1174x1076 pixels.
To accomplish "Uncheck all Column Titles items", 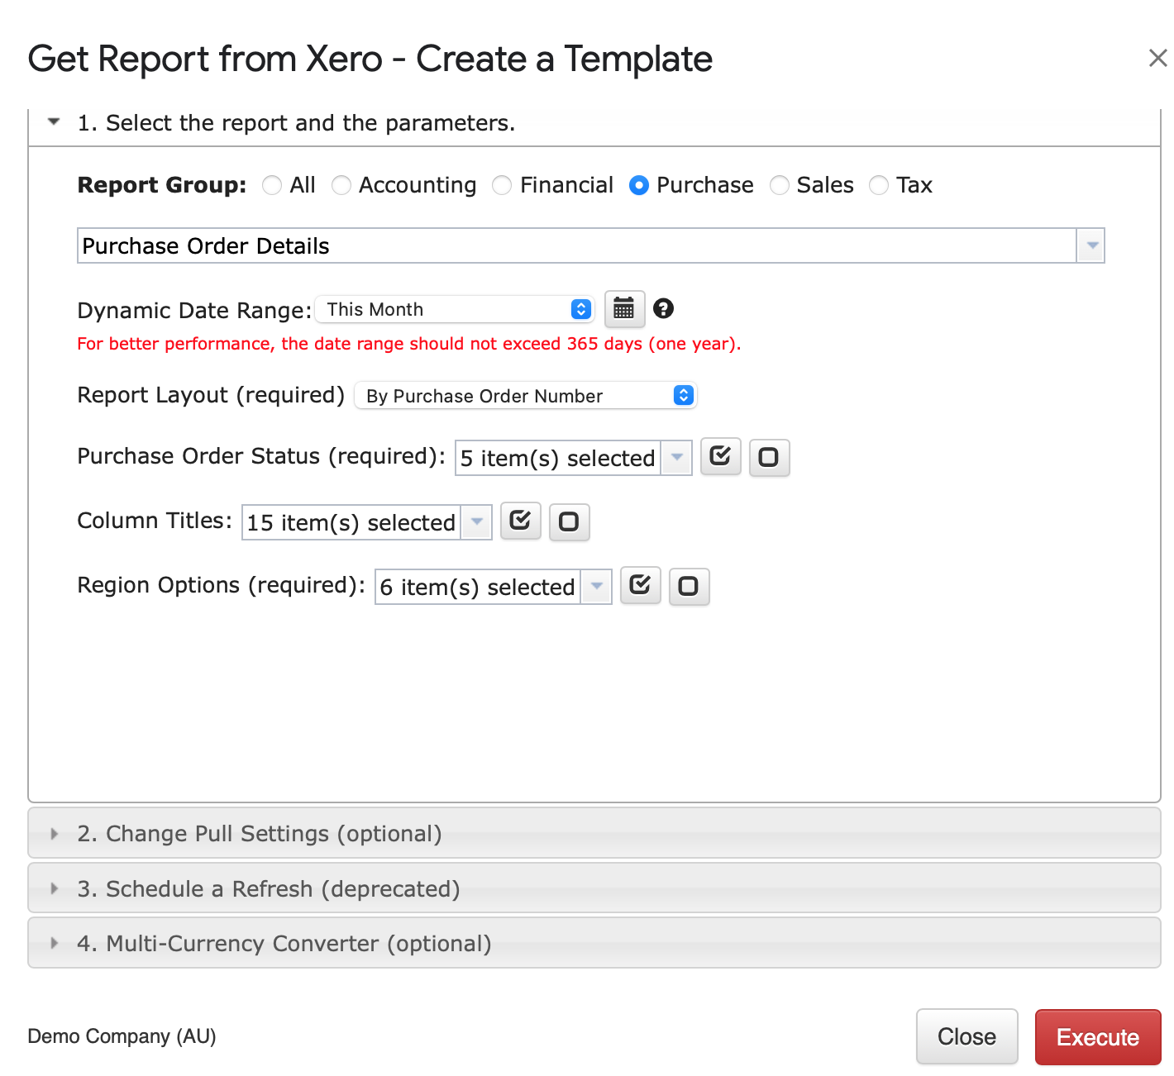I will tap(569, 522).
